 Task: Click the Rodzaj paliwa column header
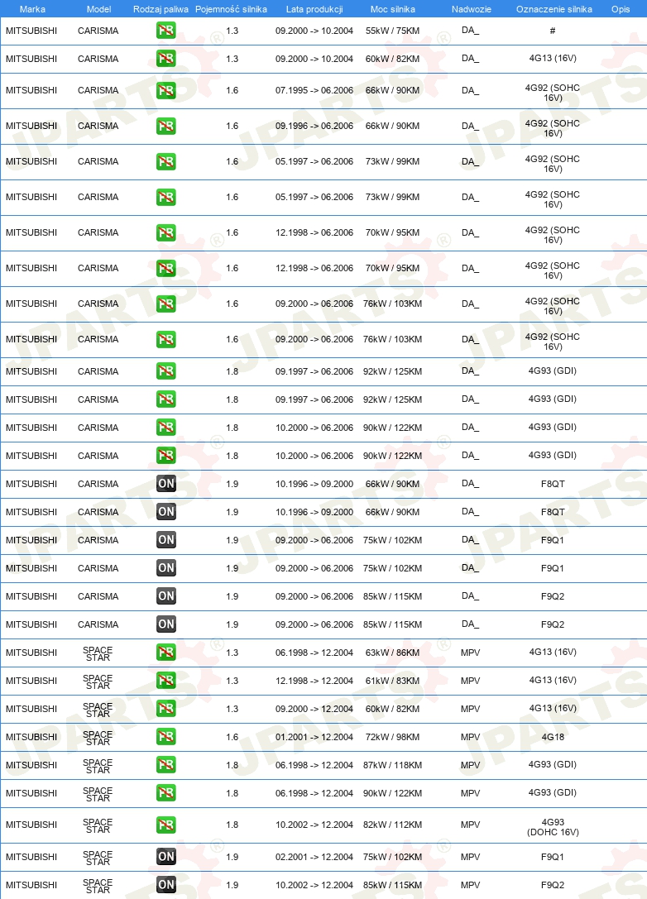click(x=161, y=9)
